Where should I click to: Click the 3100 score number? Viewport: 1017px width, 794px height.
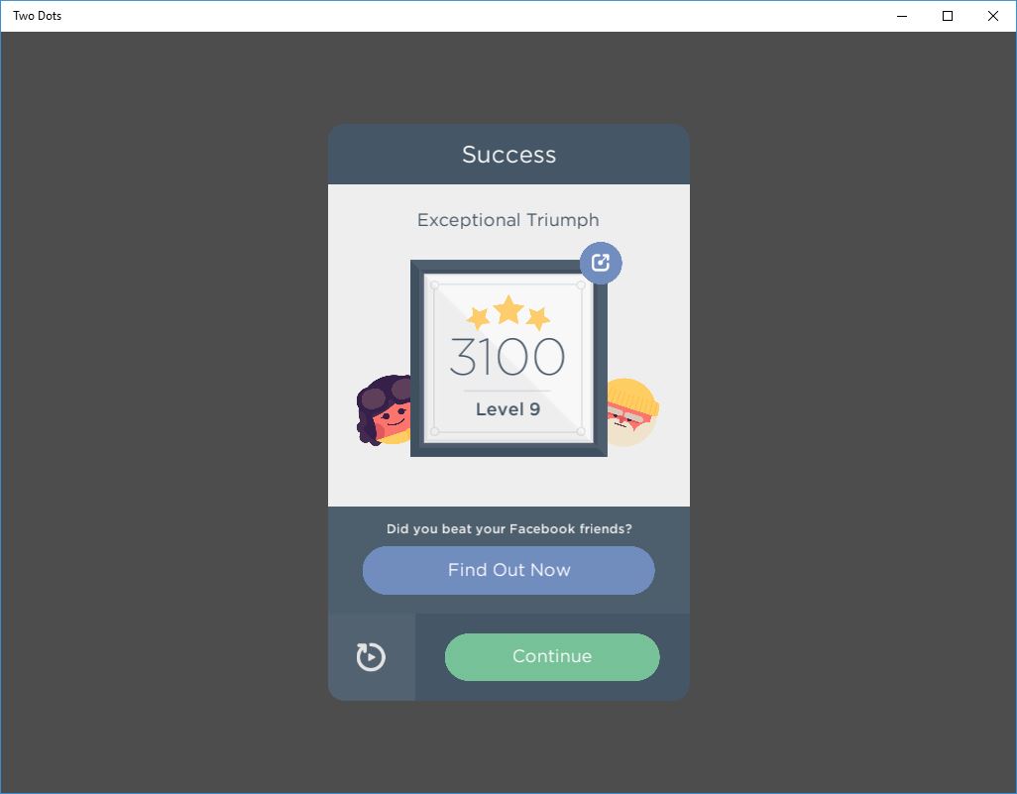pos(508,356)
